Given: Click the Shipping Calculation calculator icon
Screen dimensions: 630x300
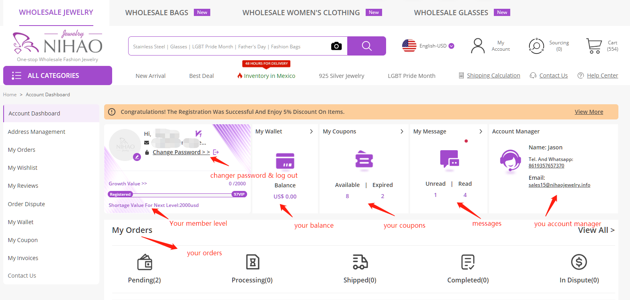Looking at the screenshot, I should pos(461,75).
